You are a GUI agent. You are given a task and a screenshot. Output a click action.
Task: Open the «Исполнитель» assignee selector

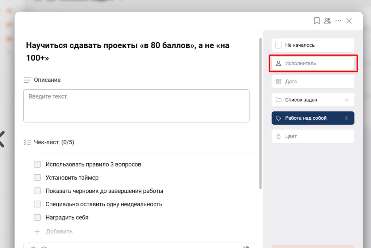[x=313, y=63]
